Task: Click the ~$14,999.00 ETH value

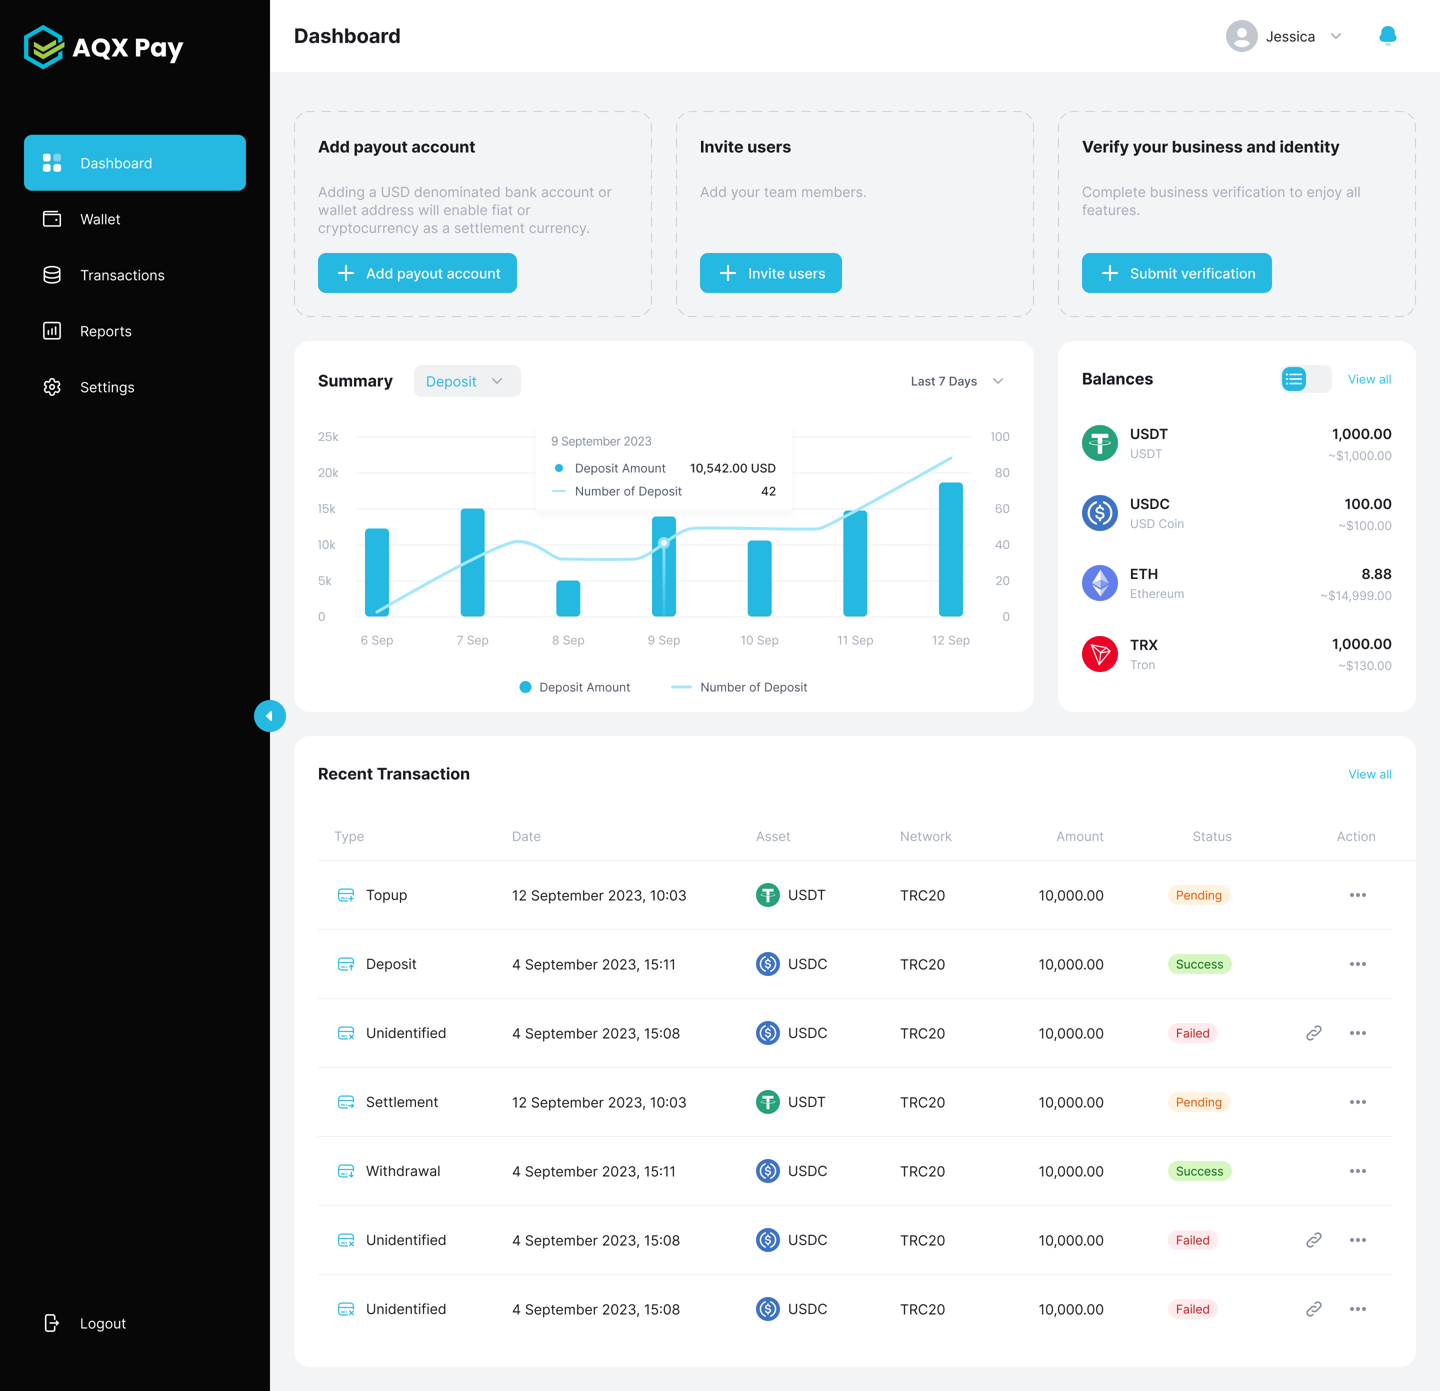Action: pos(1355,595)
